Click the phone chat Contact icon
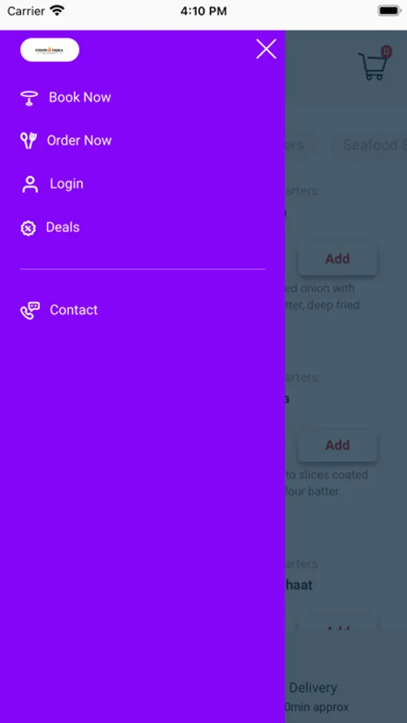Viewport: 407px width, 723px height. [30, 310]
